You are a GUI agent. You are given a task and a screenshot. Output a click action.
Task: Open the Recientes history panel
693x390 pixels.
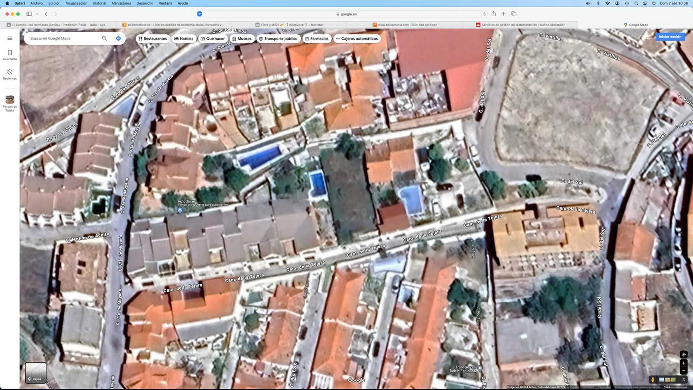pyautogui.click(x=10, y=74)
